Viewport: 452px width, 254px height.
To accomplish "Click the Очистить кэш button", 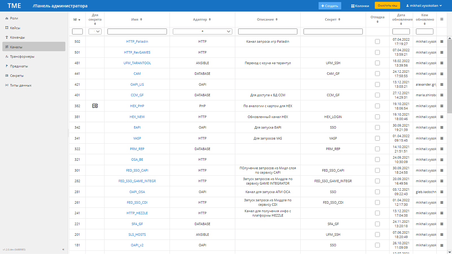I will click(x=387, y=5).
